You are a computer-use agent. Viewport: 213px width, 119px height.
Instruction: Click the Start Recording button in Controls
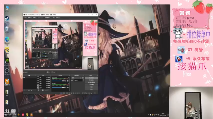click(x=91, y=80)
